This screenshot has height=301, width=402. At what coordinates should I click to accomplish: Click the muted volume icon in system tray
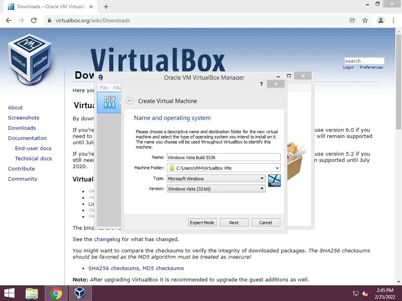[365, 294]
